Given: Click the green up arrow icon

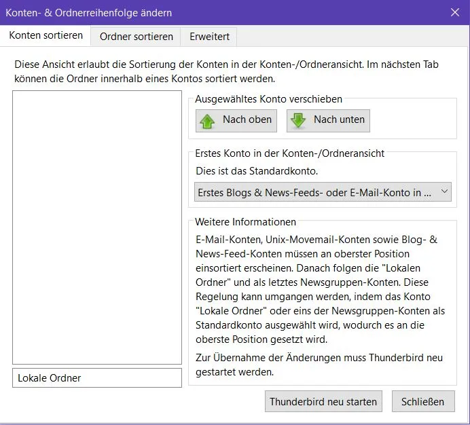Looking at the screenshot, I should (x=207, y=121).
